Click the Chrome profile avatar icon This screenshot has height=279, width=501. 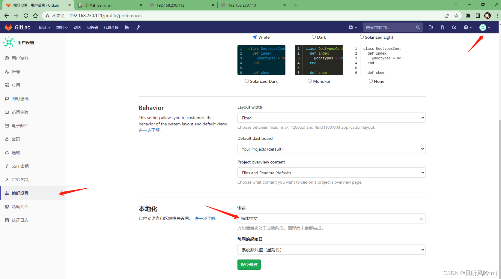point(488,16)
